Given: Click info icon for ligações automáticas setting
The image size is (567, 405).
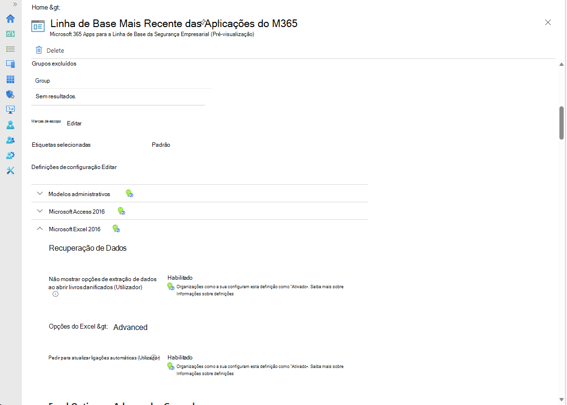Looking at the screenshot, I should (x=154, y=357).
